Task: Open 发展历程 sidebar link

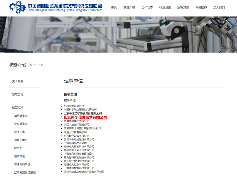Action: tap(18, 95)
